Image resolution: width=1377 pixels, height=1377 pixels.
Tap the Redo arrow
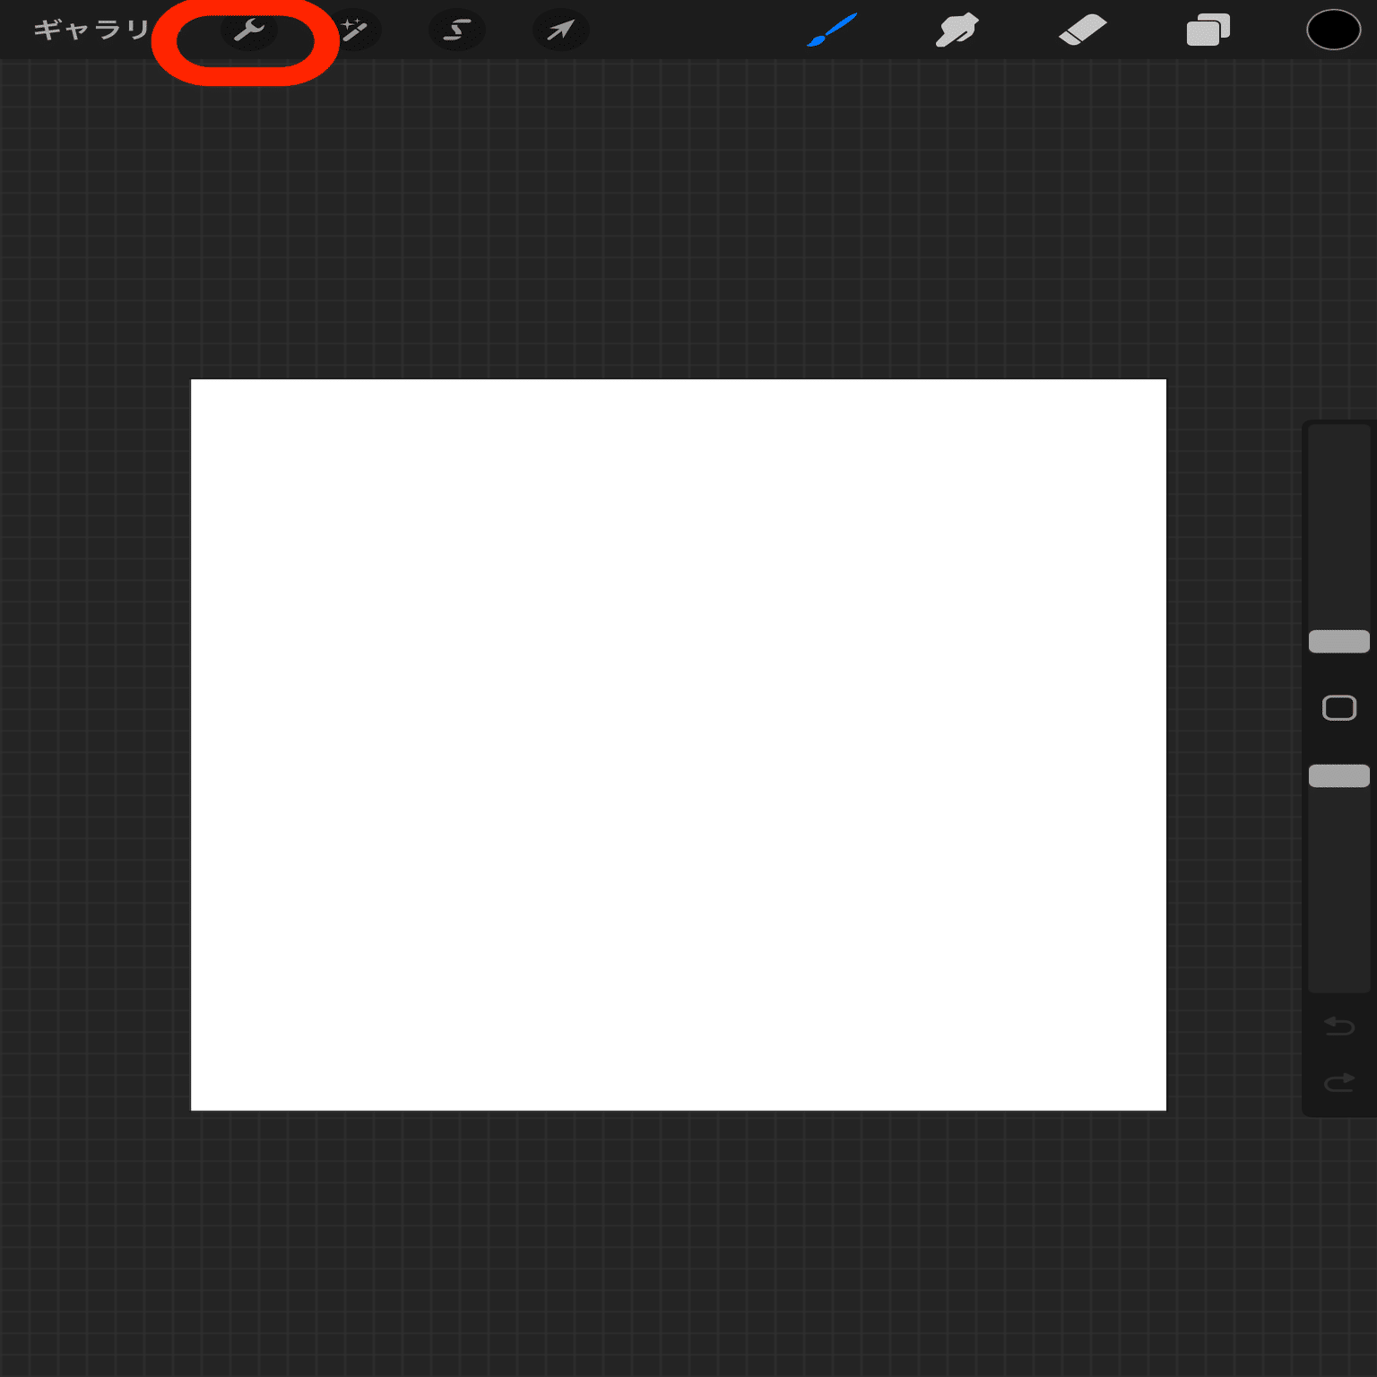(x=1337, y=1082)
